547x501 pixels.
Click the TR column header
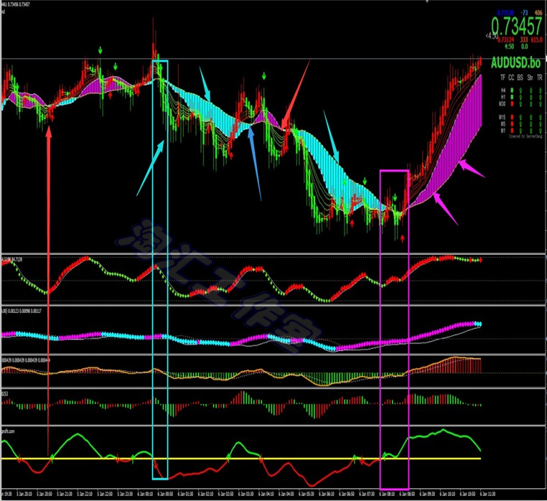[540, 78]
